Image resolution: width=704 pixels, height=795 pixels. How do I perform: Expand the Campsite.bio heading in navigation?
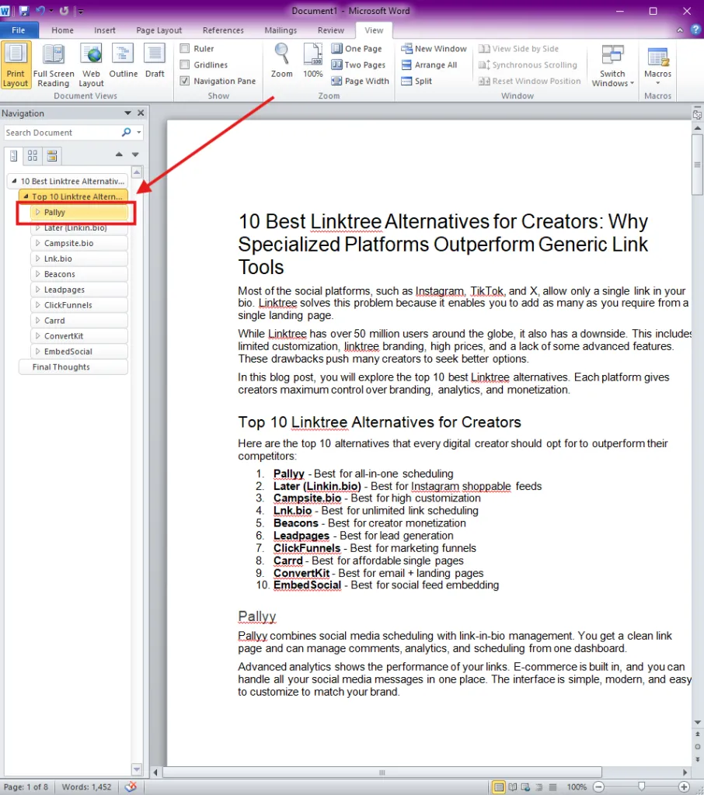coord(37,243)
